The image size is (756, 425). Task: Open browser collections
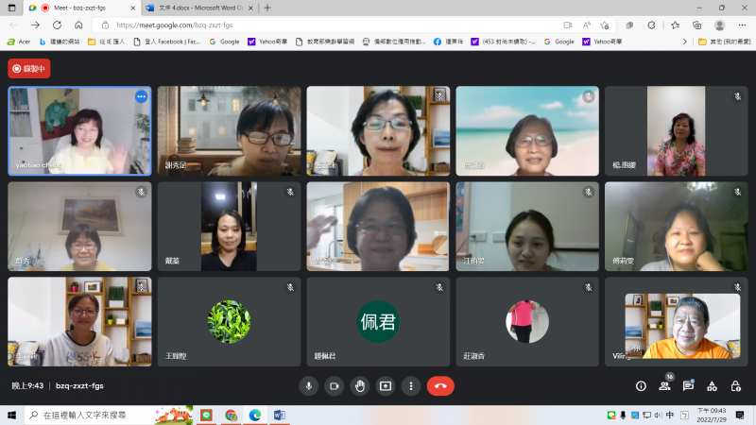pyautogui.click(x=696, y=25)
